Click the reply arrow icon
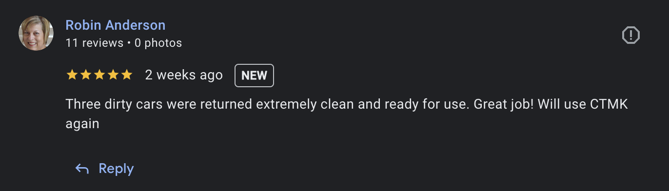The height and width of the screenshot is (191, 669). [x=82, y=169]
